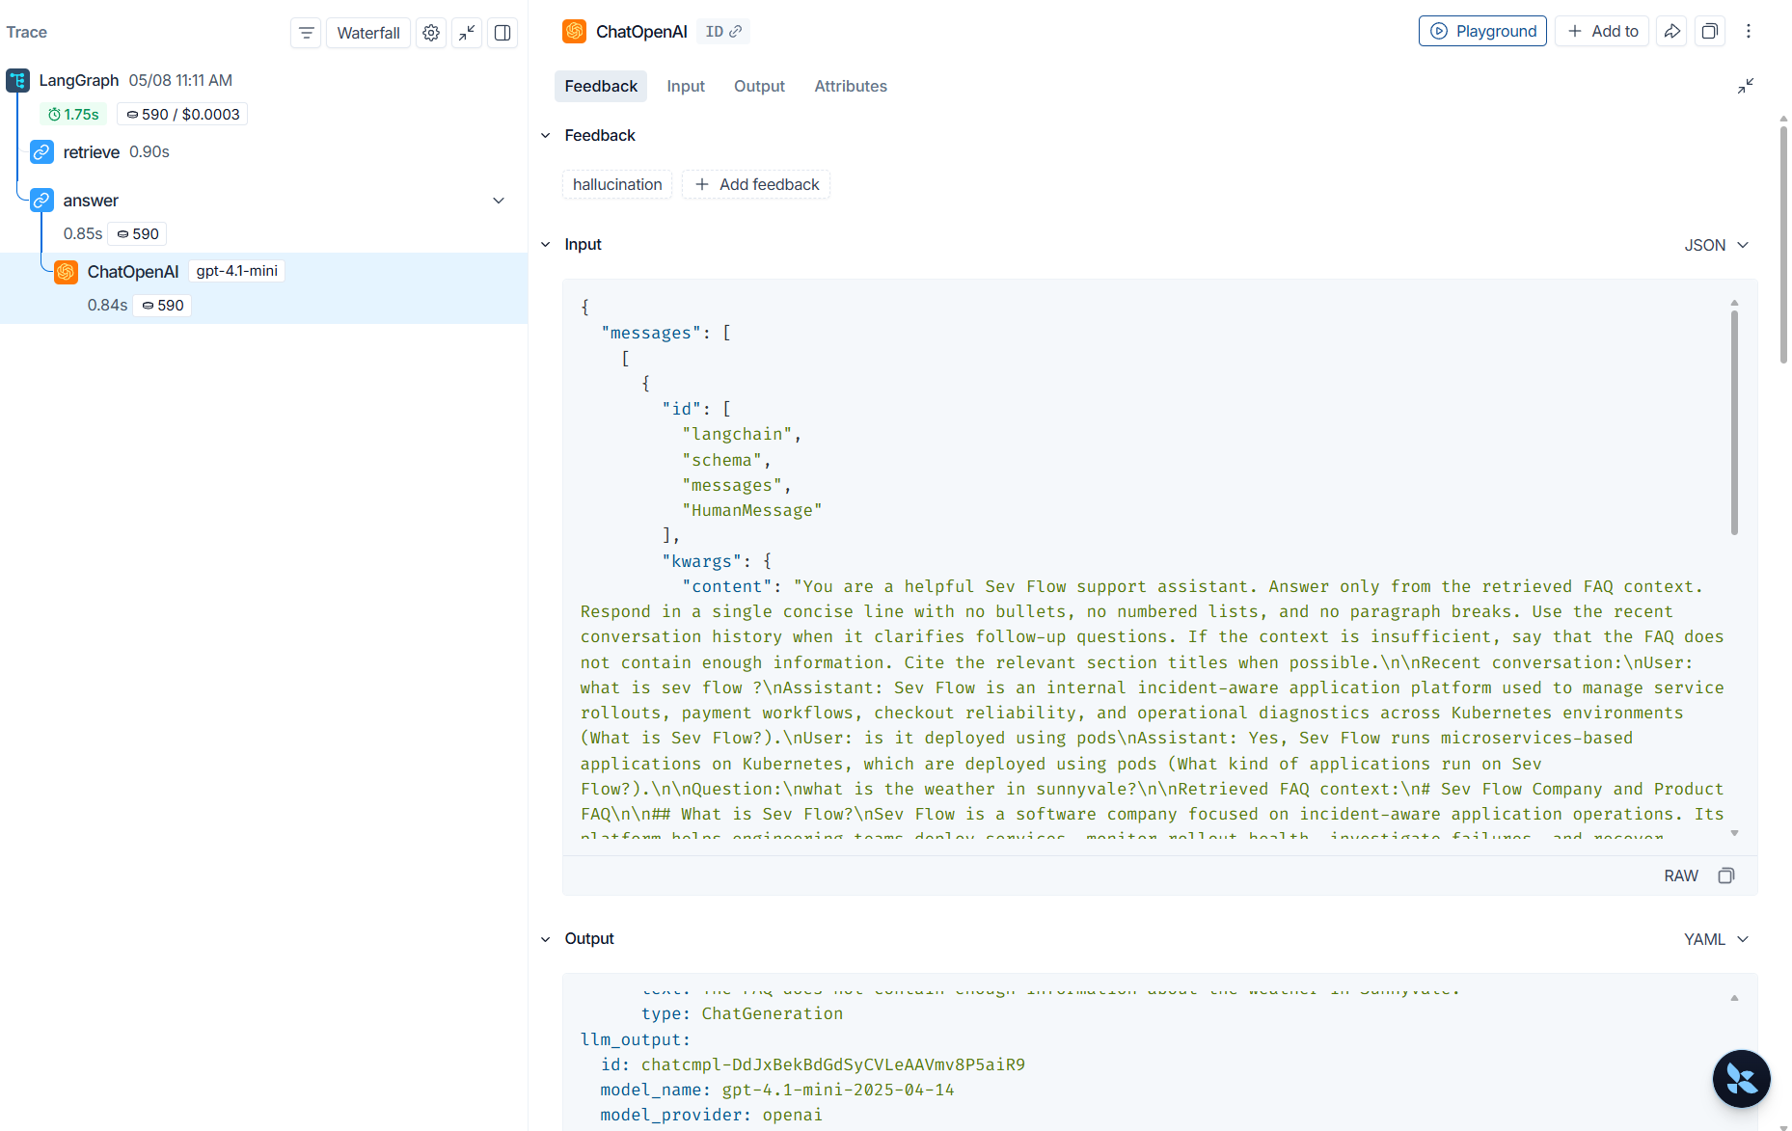Click the input JSON scrollbar
The height and width of the screenshot is (1131, 1792).
point(1734,422)
